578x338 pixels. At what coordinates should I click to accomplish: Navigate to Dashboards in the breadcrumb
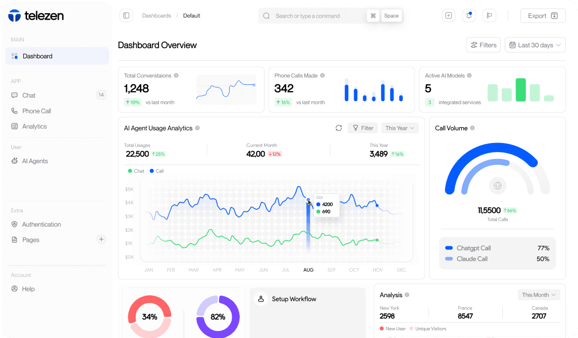coord(157,15)
